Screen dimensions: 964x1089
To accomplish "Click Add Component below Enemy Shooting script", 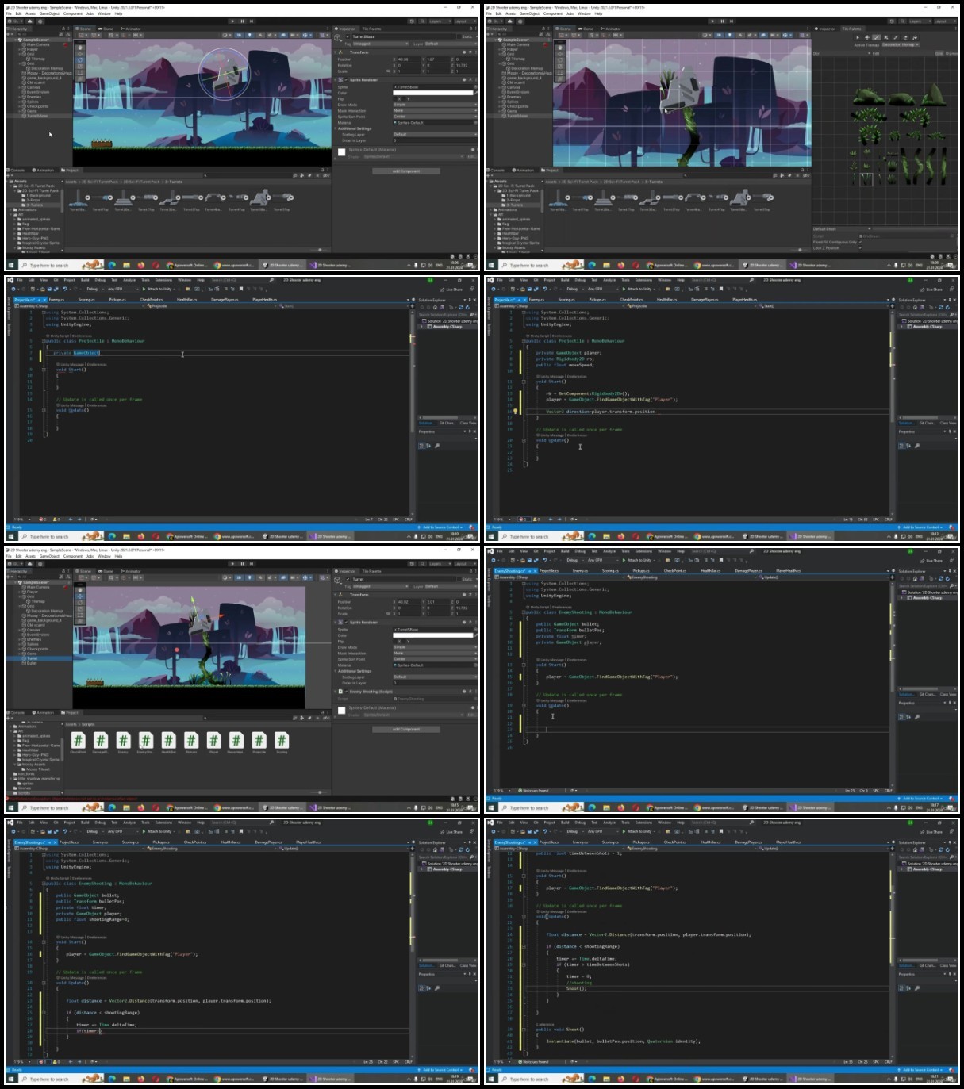I will coord(405,729).
